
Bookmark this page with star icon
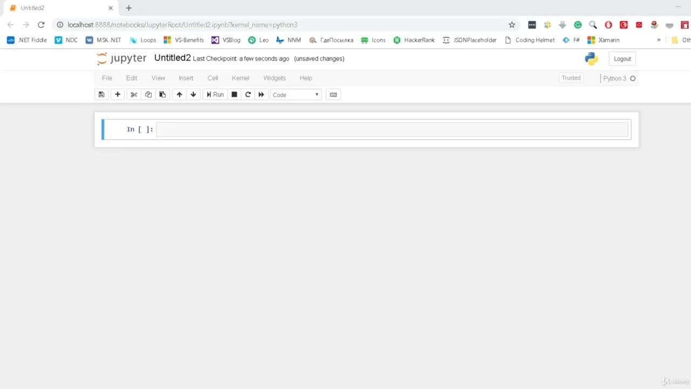coord(512,25)
